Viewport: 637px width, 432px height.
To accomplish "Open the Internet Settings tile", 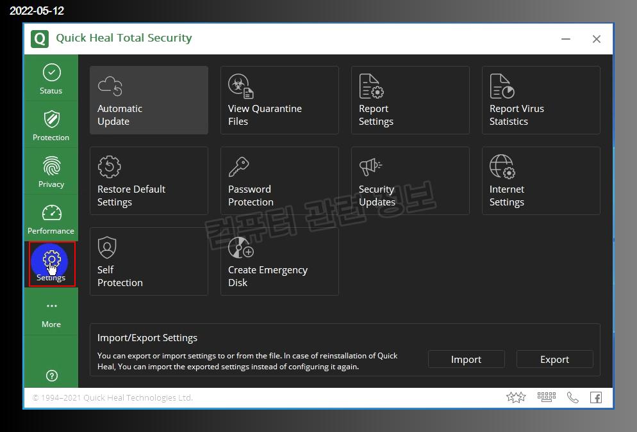I will click(x=541, y=181).
